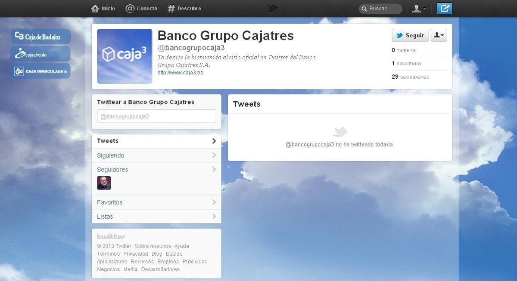
Task: Click the Caja de Badajoz logo
Action: point(40,37)
